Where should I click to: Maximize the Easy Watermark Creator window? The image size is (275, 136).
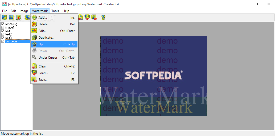click(256, 4)
